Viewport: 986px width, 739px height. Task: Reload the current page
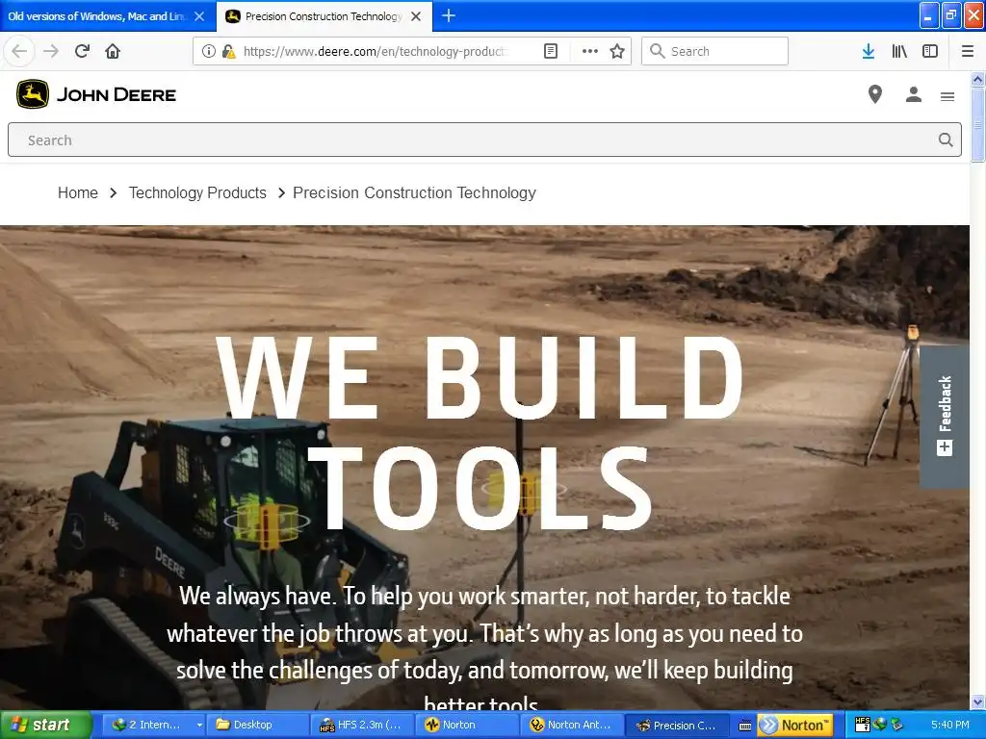[82, 51]
